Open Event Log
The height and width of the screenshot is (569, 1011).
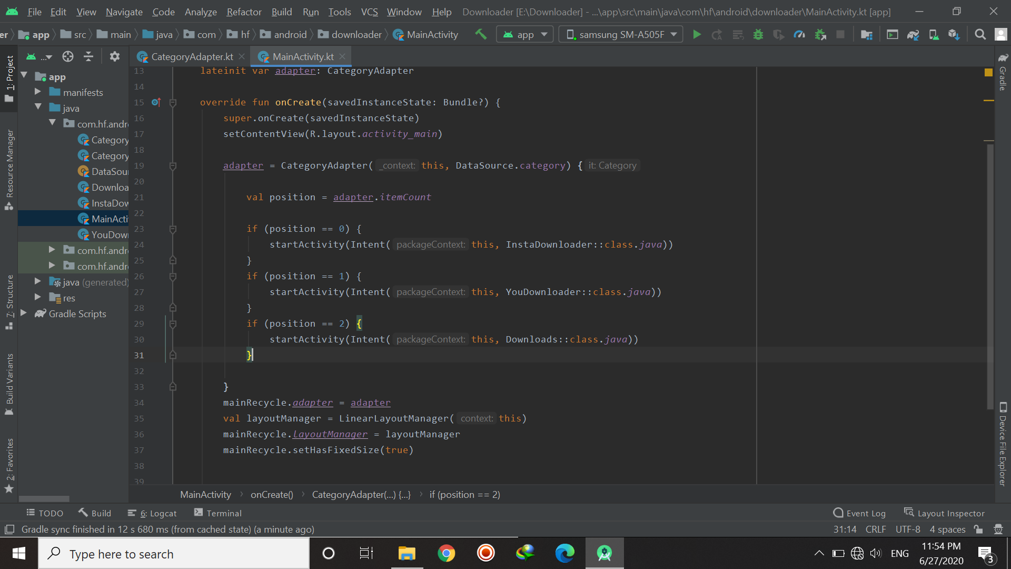pyautogui.click(x=859, y=513)
